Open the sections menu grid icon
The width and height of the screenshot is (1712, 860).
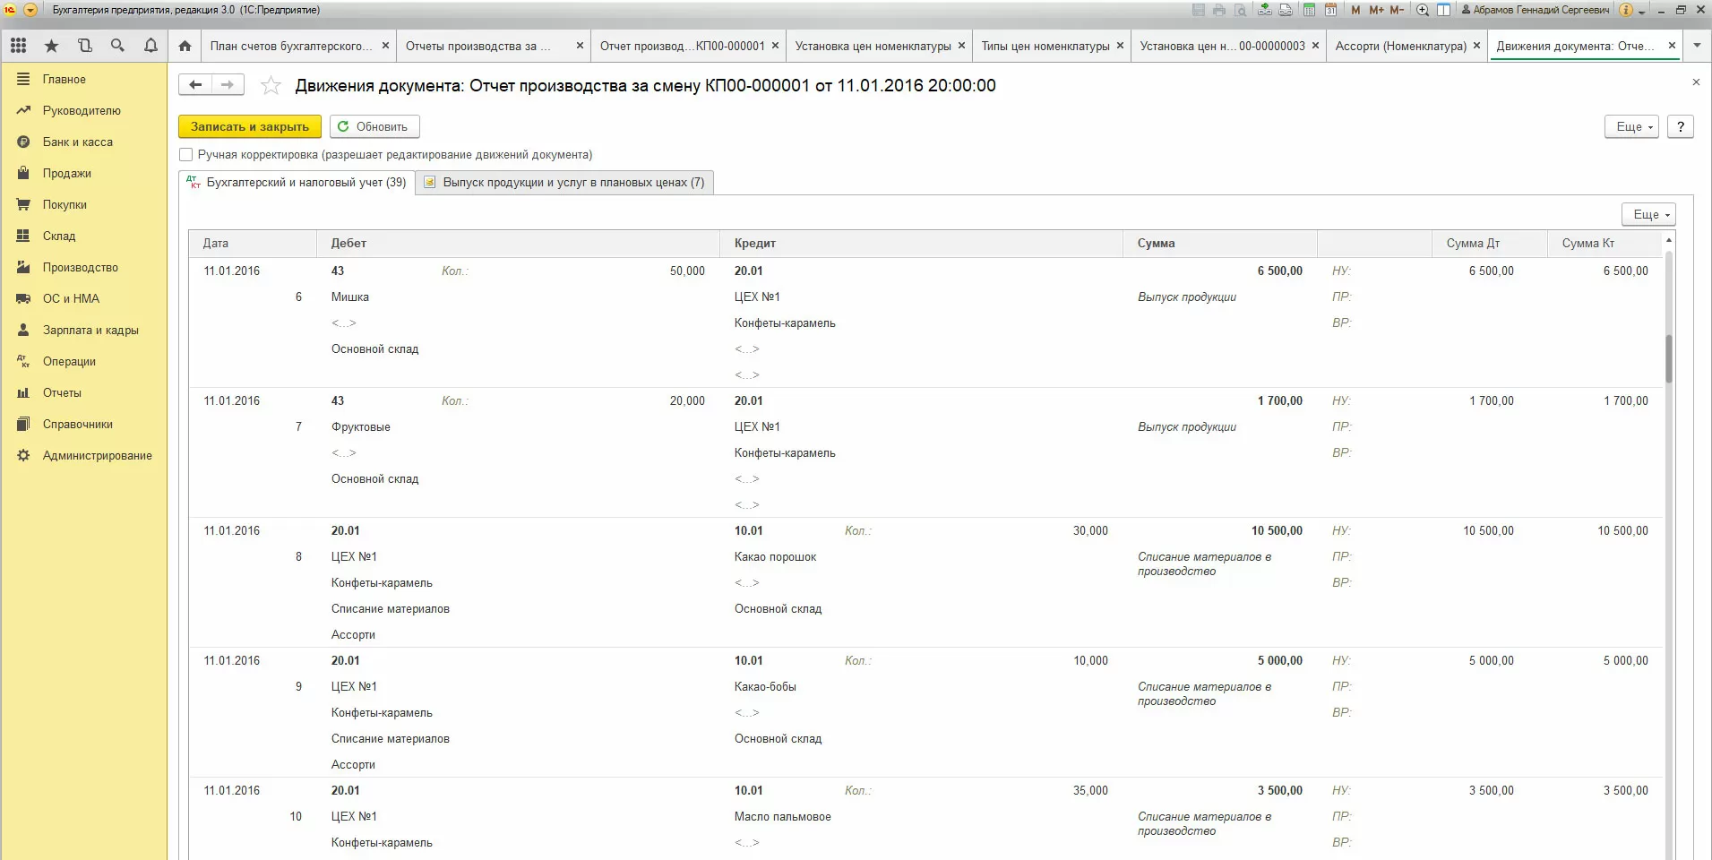pos(18,46)
